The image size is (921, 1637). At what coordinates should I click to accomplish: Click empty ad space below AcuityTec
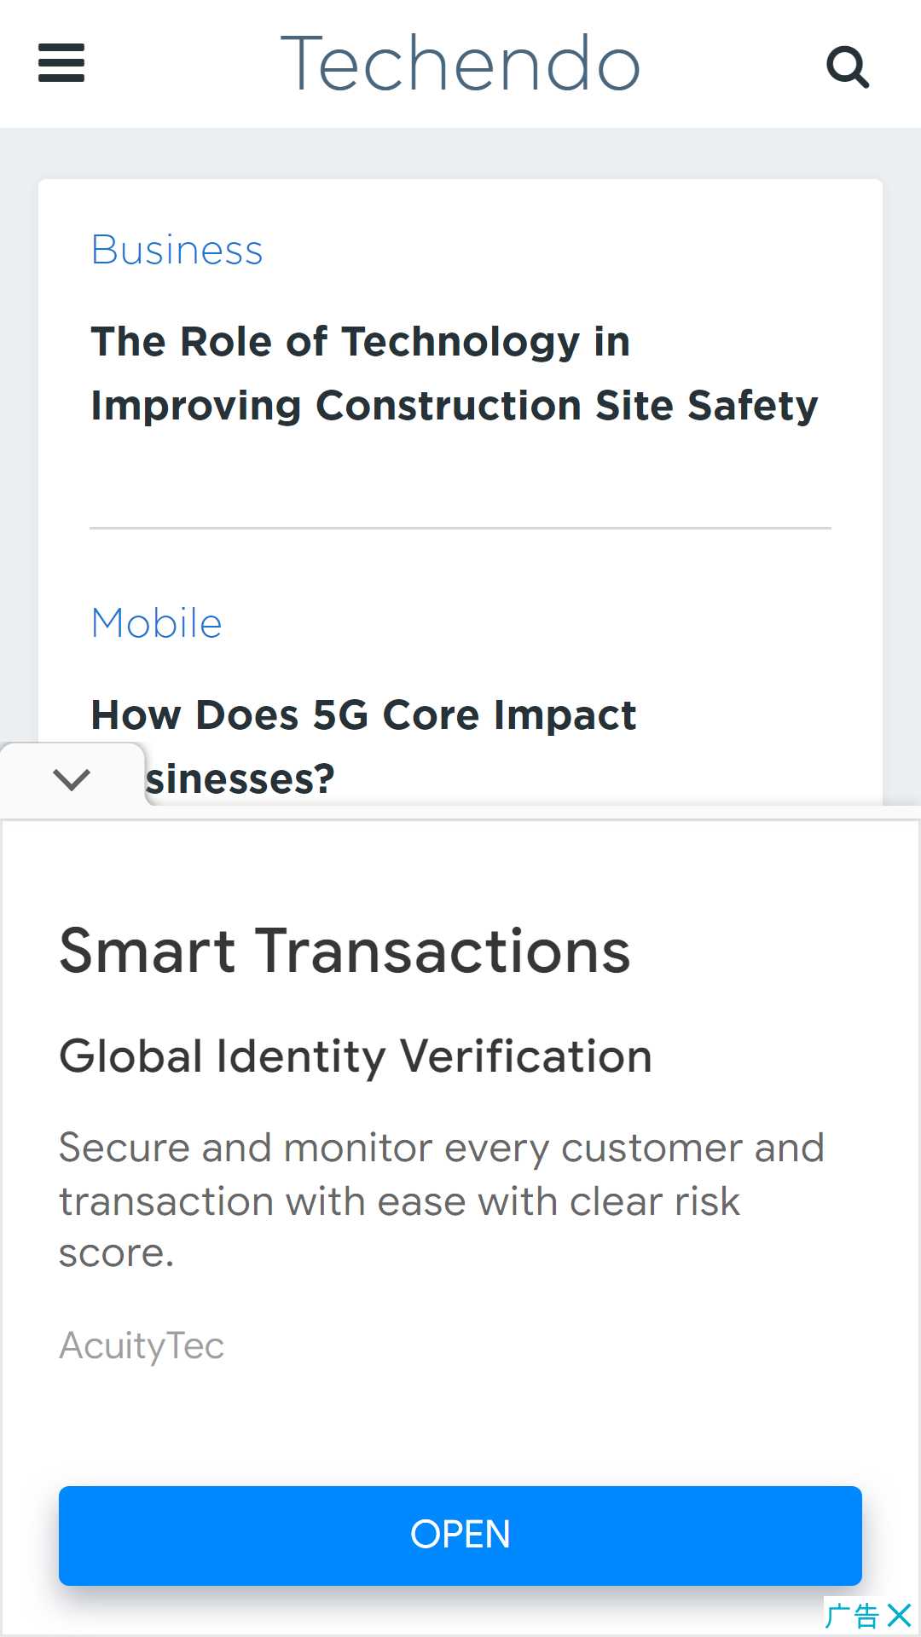[460, 1426]
